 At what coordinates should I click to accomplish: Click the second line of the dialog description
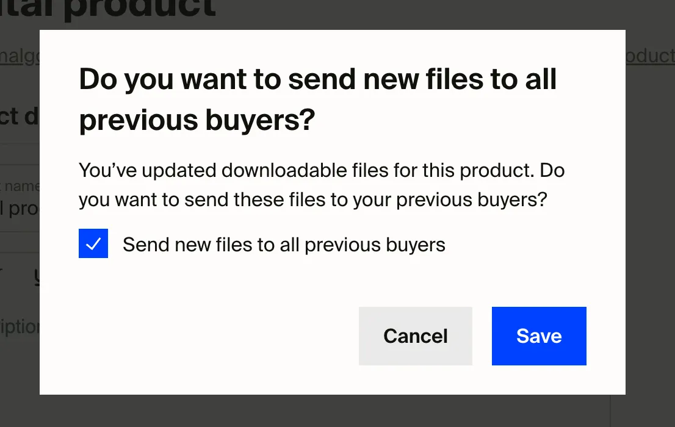click(312, 200)
